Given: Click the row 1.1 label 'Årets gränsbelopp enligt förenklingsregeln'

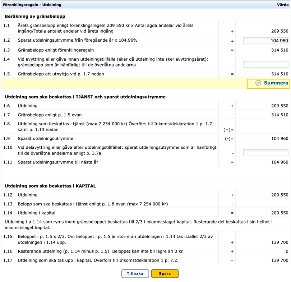Looking at the screenshot, I should pos(106,28).
